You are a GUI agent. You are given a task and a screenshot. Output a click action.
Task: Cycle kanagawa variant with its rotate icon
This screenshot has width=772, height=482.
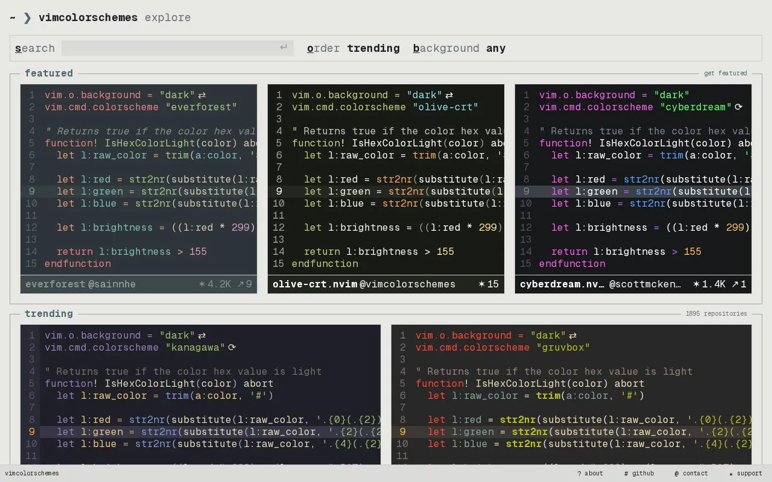pyautogui.click(x=232, y=348)
